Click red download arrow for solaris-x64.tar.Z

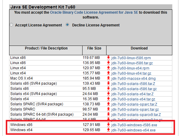pos(108,94)
